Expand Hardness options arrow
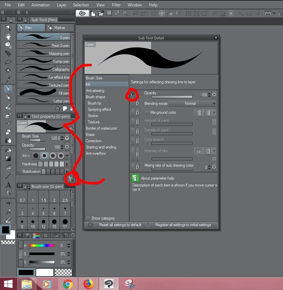The image size is (283, 290). [x=67, y=164]
